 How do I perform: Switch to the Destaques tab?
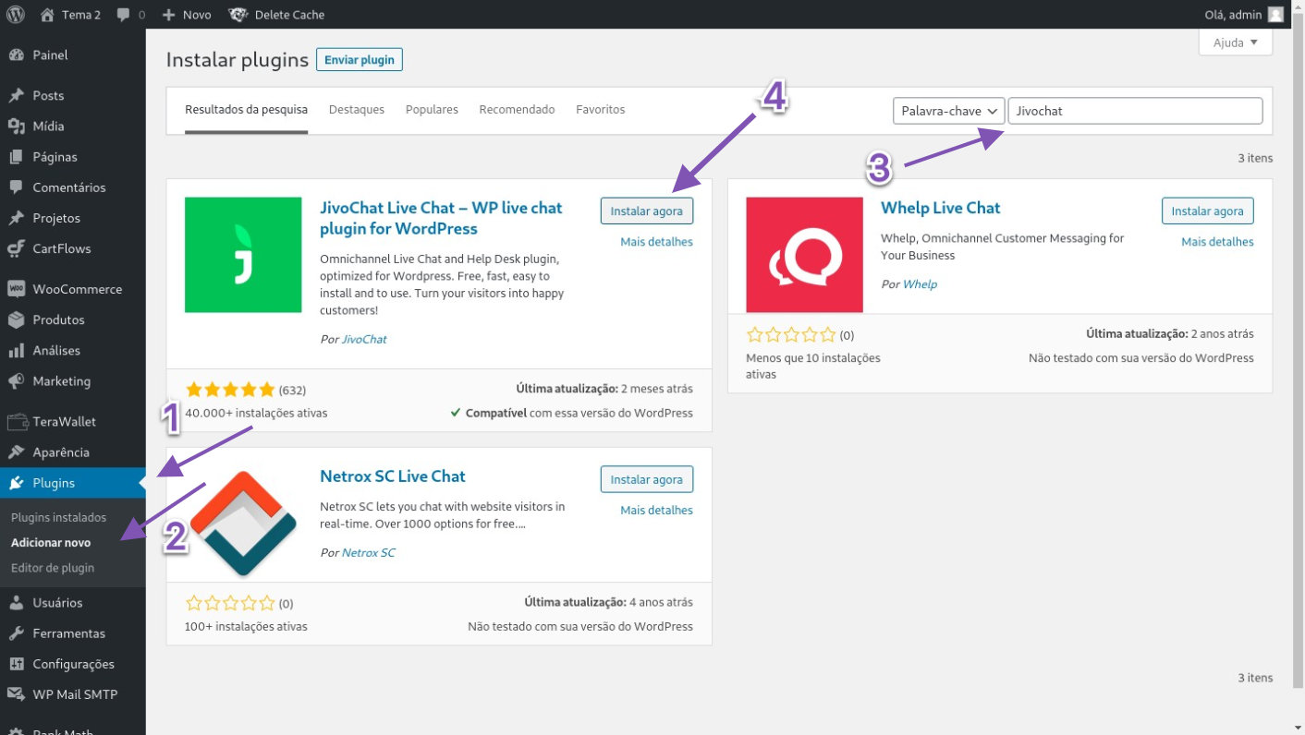[x=357, y=109]
